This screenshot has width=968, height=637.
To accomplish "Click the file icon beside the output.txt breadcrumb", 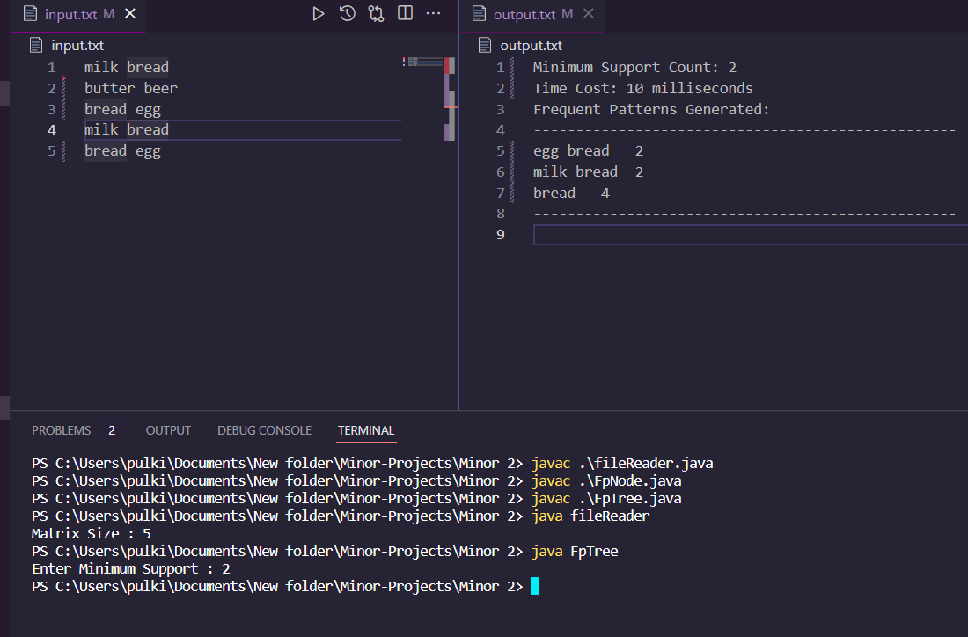I will point(485,45).
